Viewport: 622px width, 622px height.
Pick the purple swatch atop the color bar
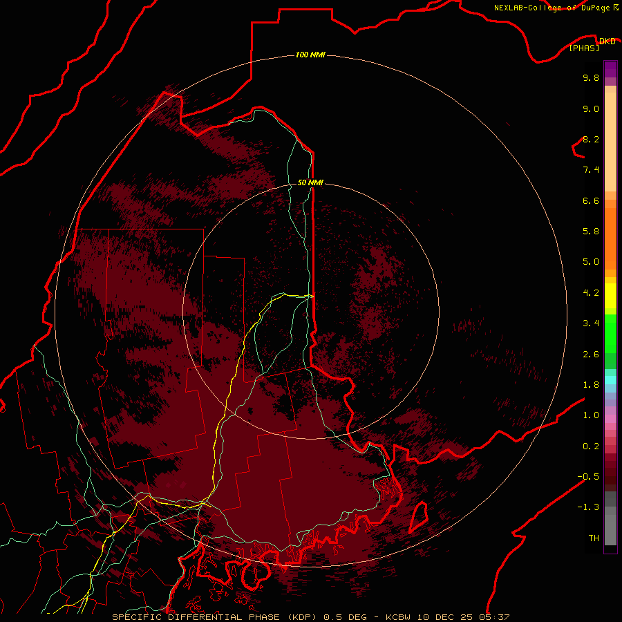(610, 69)
